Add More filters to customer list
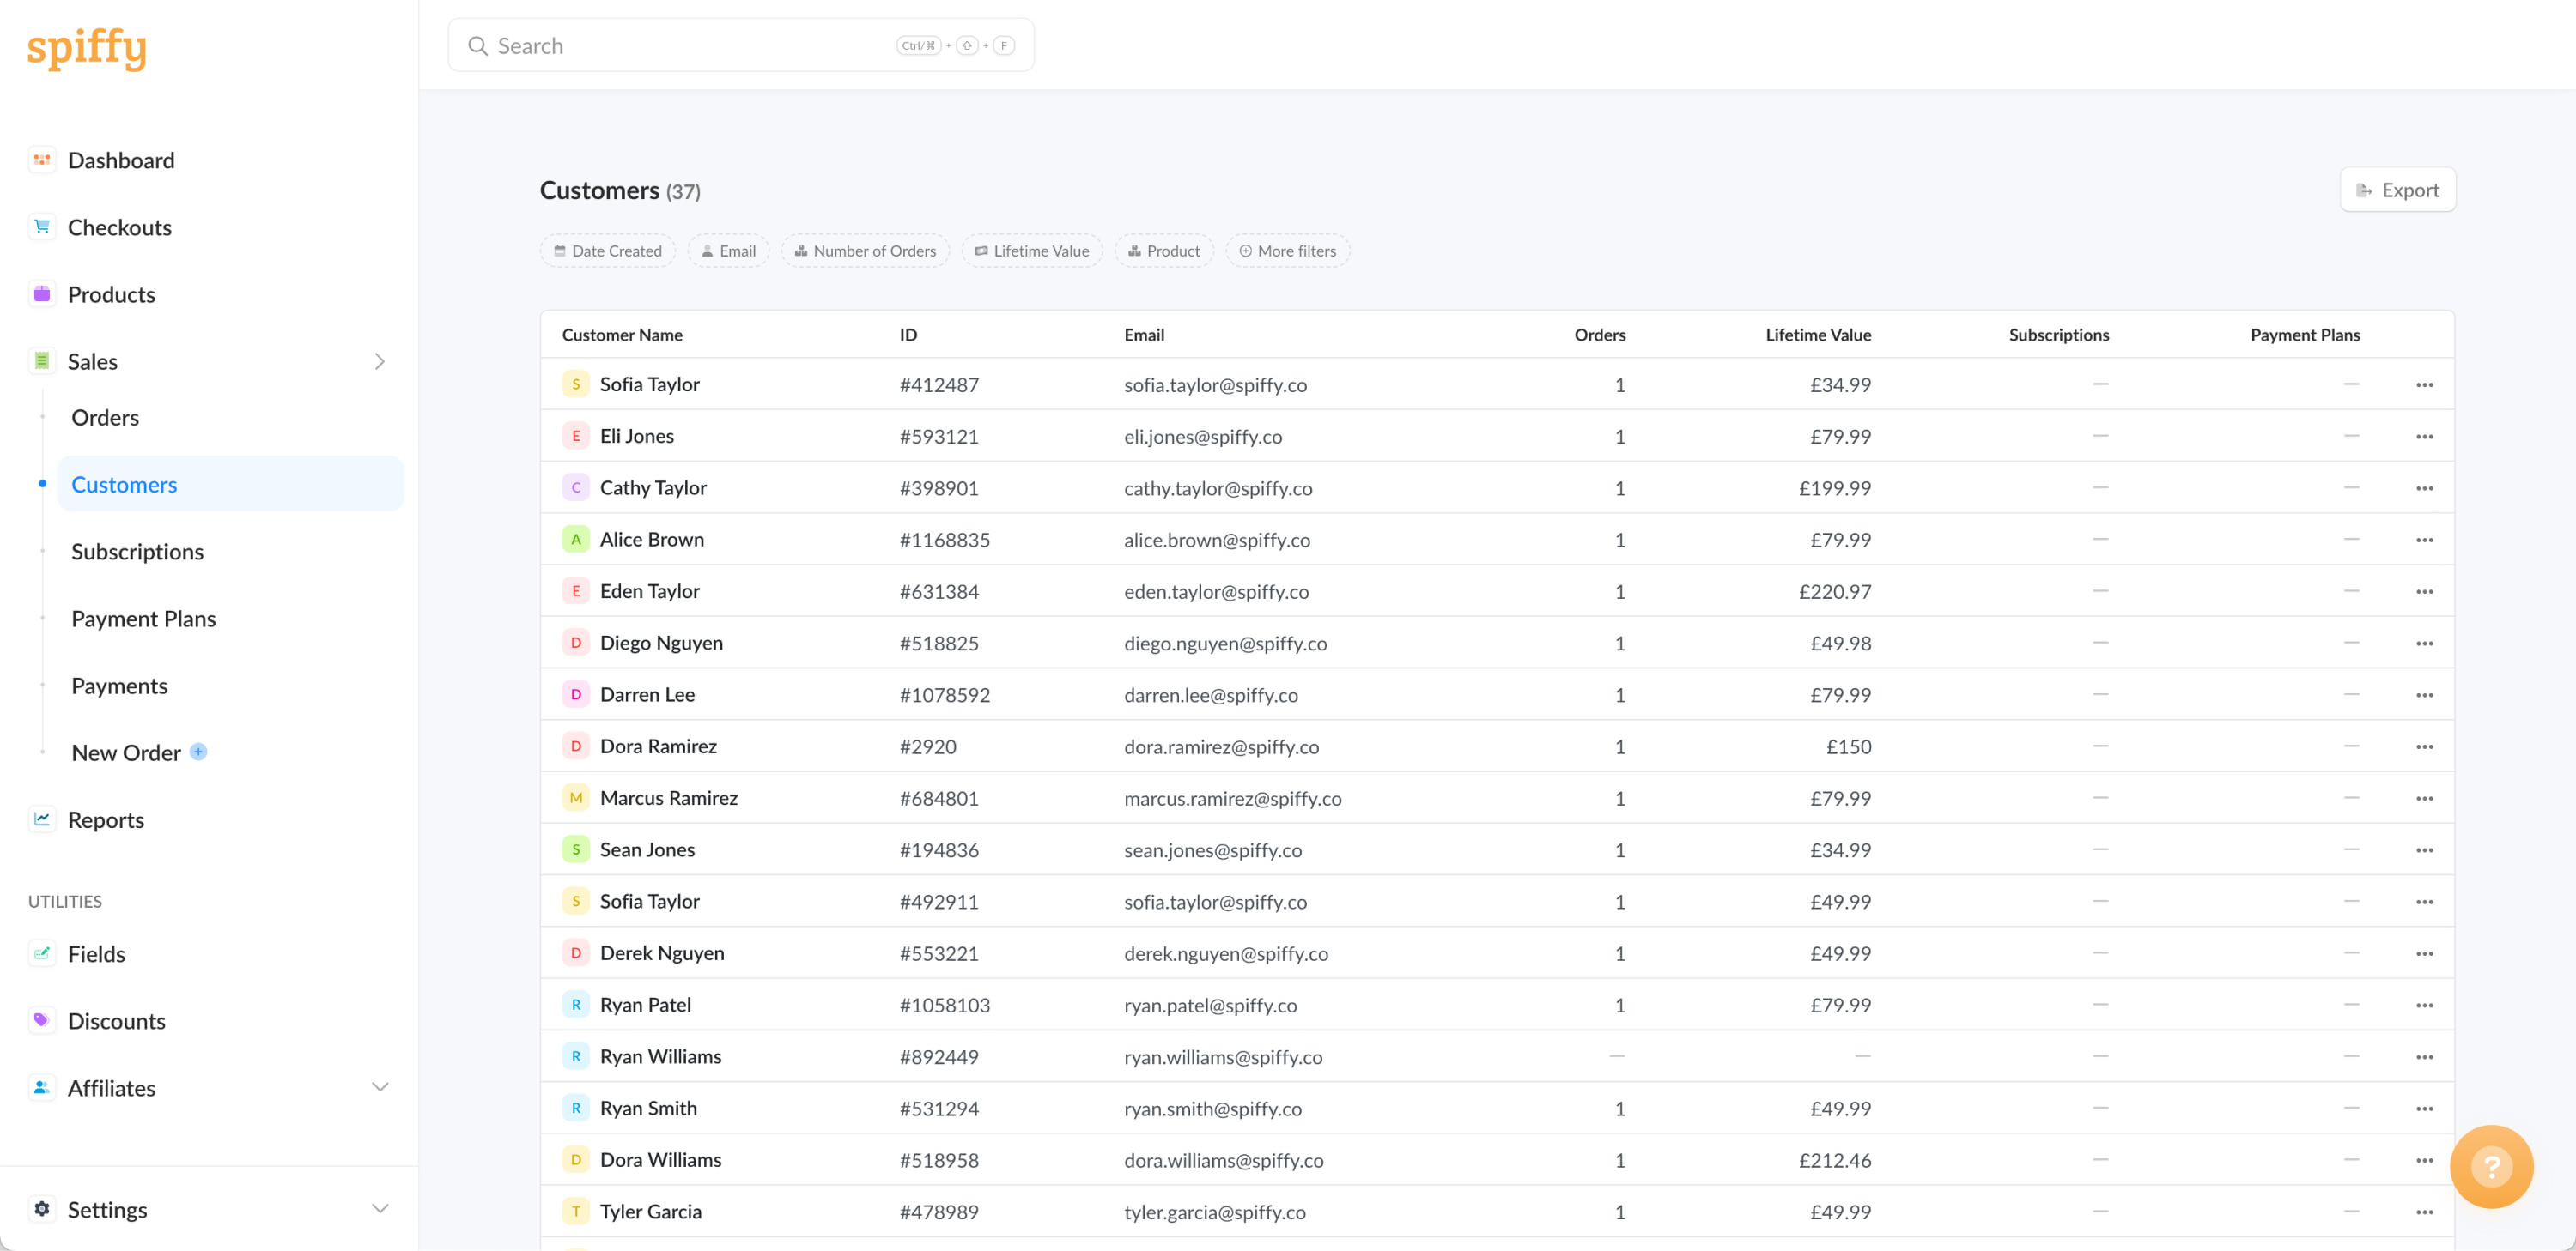This screenshot has height=1251, width=2576. 1287,251
